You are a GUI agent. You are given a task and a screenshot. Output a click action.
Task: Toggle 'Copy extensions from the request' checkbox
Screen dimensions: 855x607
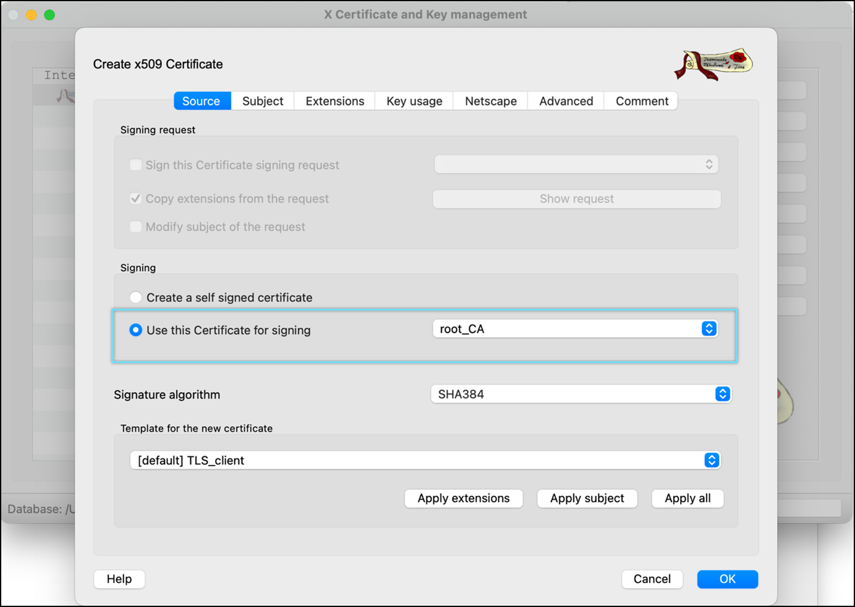coord(136,199)
